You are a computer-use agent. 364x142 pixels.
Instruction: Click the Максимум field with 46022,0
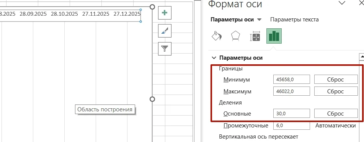[292, 91]
